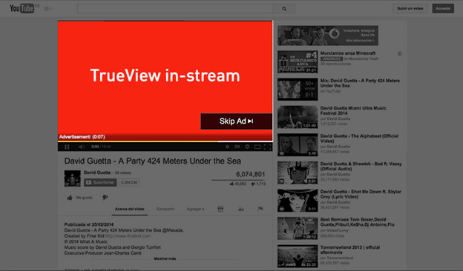Click the Best Remixes thumbnail showing 1:28:12

click(298, 228)
